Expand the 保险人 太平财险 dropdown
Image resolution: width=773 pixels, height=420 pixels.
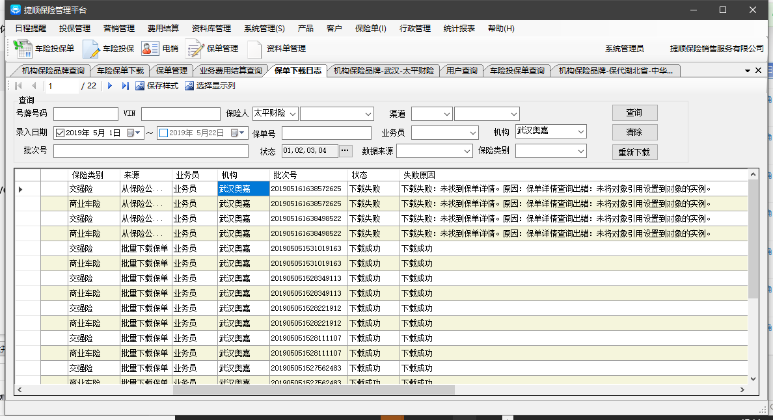292,114
